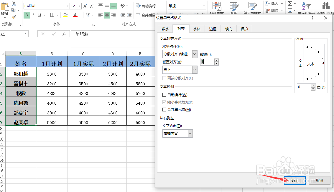Viewport: 334px width, 192px height.
Task: Switch to the 保护 tab
Action: [x=244, y=29]
